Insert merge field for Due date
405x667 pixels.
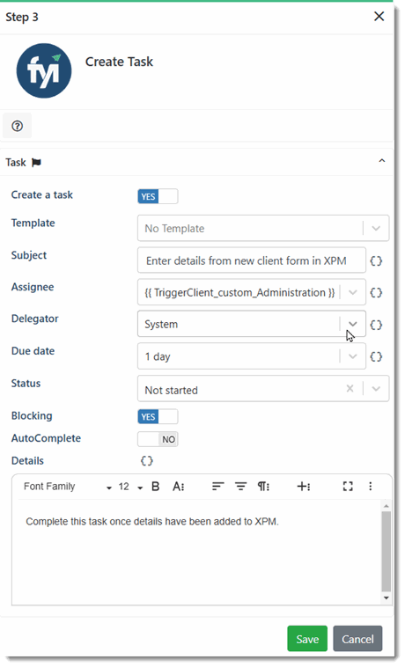(x=376, y=356)
